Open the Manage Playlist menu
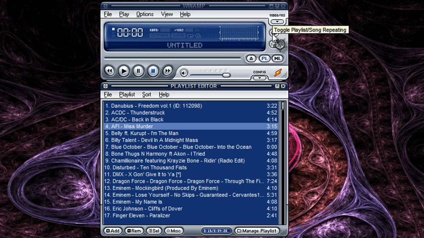The image size is (424, 238). pos(257,231)
